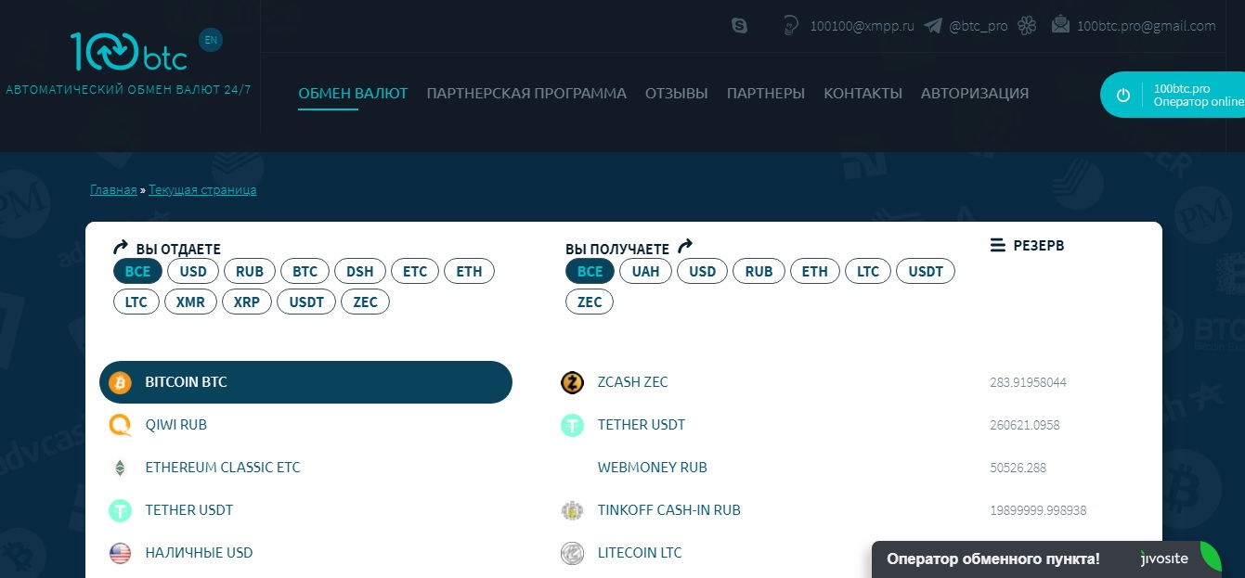This screenshot has width=1245, height=578.
Task: Click email address 100btc.pro@gmail.com
Action: (x=1146, y=26)
